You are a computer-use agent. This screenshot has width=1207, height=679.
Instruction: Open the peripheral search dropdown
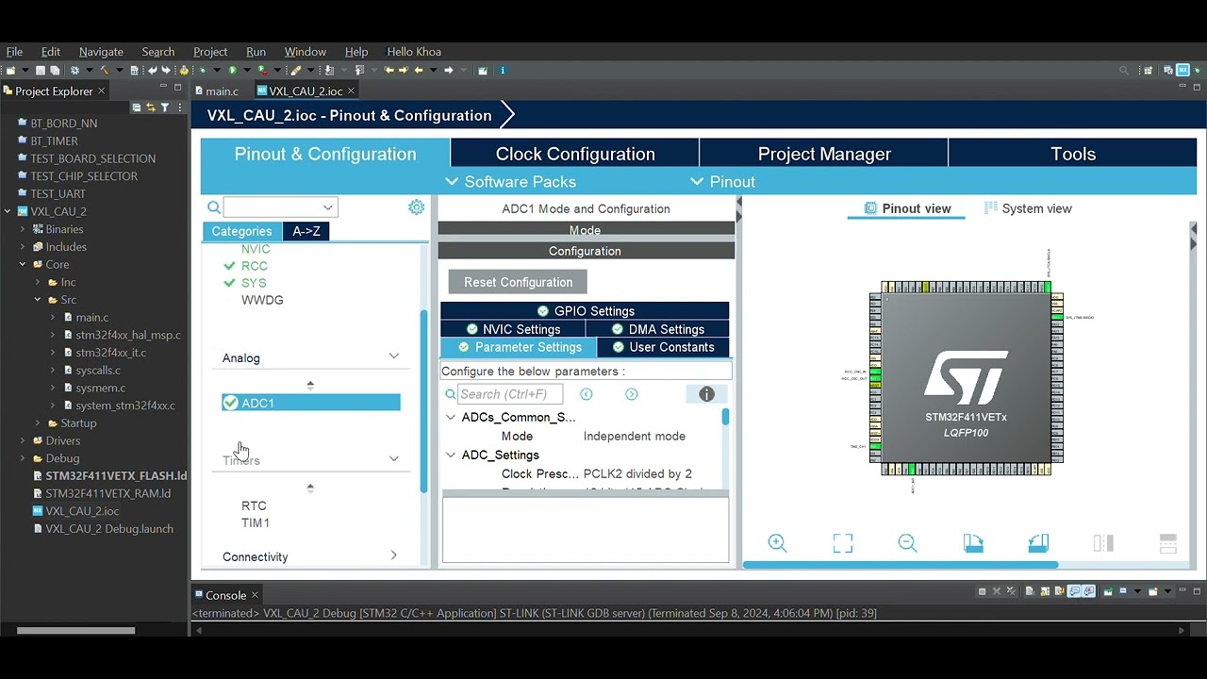(327, 207)
